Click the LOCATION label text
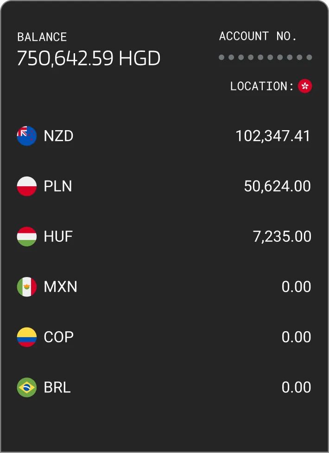 pos(262,86)
